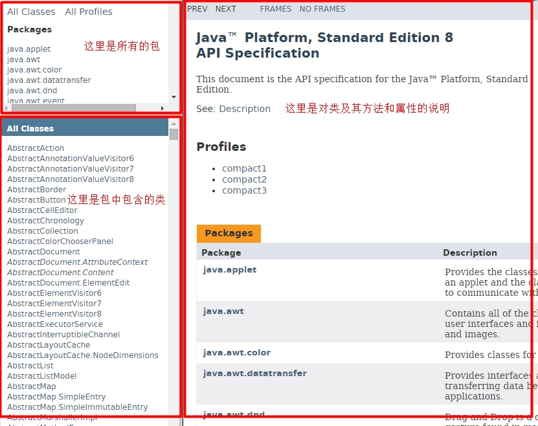Open the AbstractExecutorService class
The image size is (538, 426).
point(55,324)
